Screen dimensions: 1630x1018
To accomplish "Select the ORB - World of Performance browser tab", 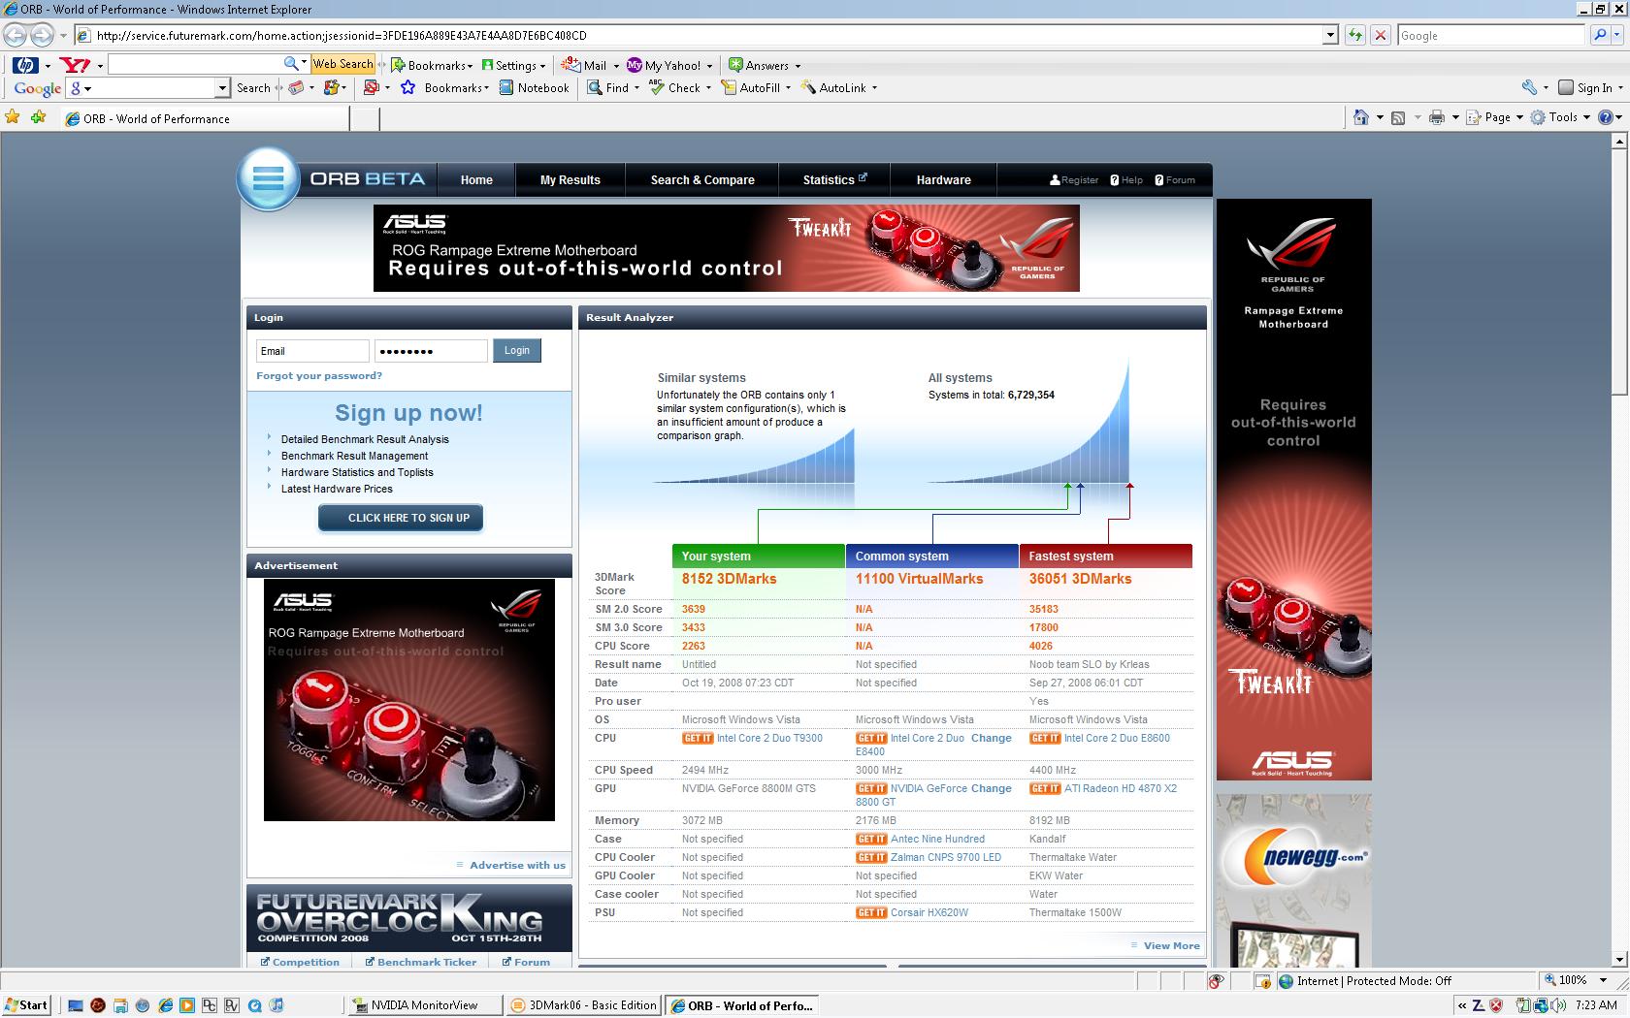I will 204,118.
